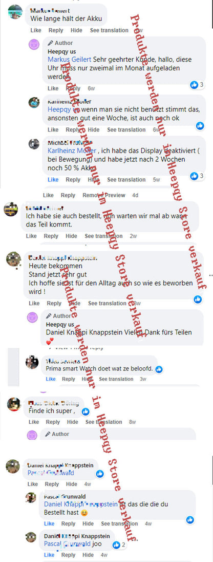The height and width of the screenshot is (562, 213).
Task: Reply to the '2 Wochen noch 50 % Akku' comment
Action: 73,180
